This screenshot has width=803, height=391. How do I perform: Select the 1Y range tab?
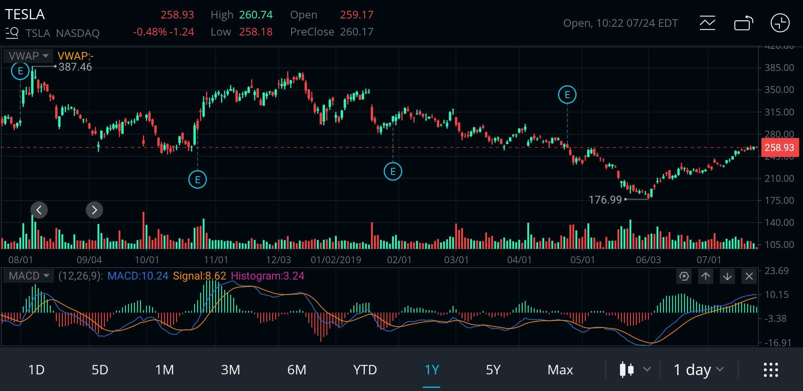[x=432, y=370]
